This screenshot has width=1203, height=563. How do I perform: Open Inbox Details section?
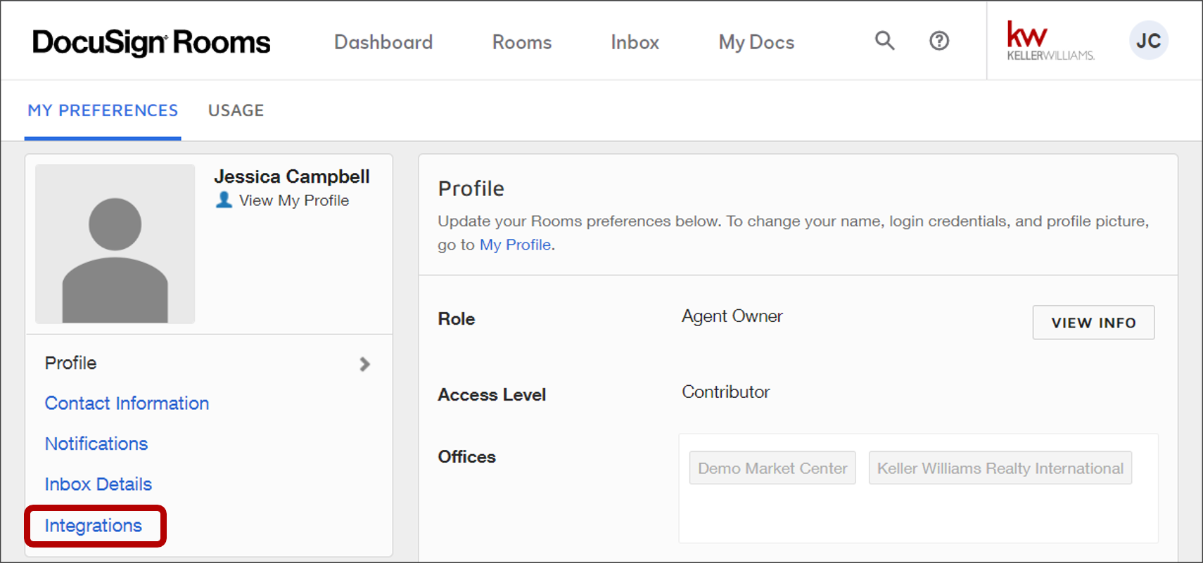(98, 484)
